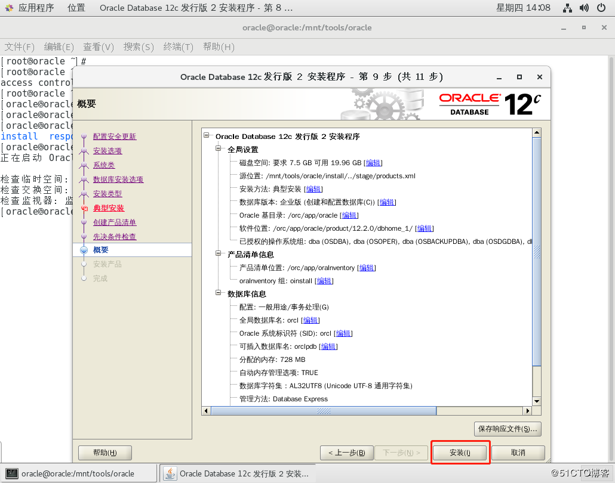Open 查看(V) menu in terminal window
The height and width of the screenshot is (483, 615).
click(99, 47)
